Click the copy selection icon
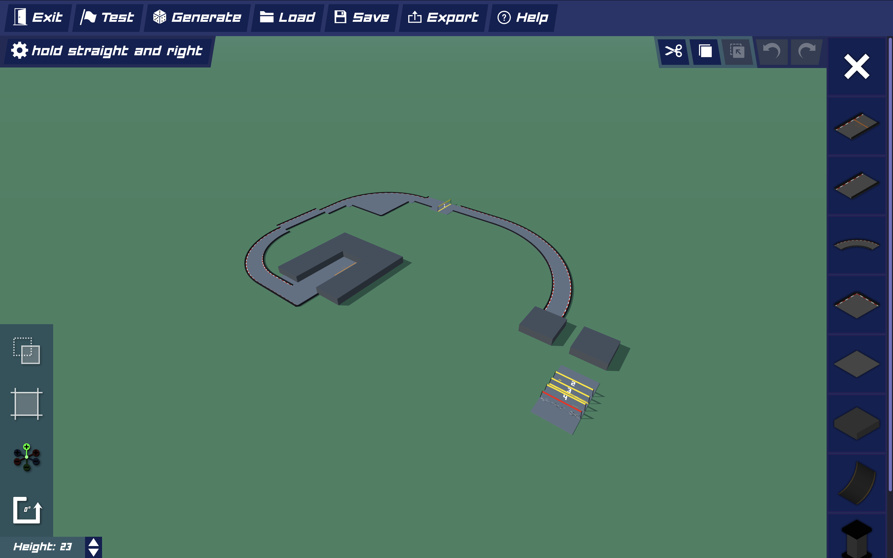 (705, 51)
